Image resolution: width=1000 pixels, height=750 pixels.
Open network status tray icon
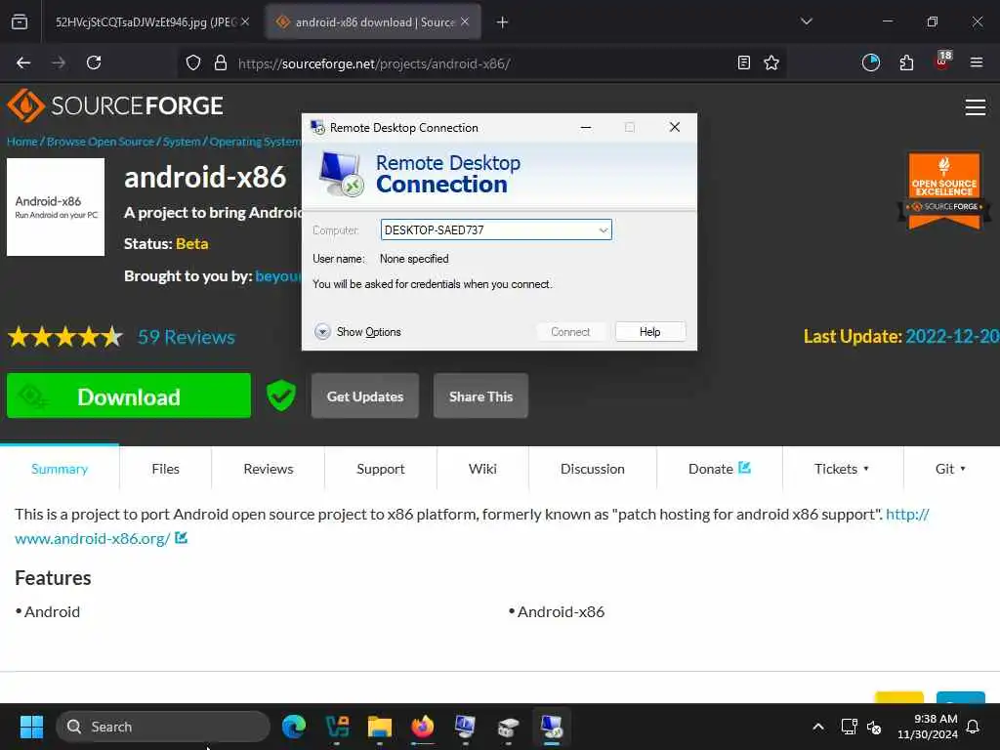(849, 727)
